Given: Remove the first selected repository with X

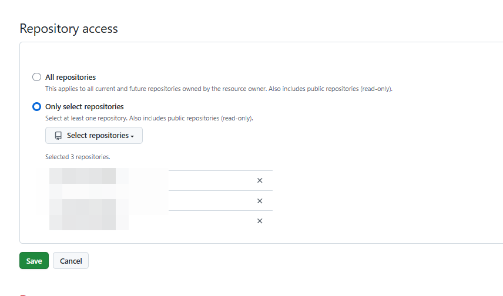Looking at the screenshot, I should click(260, 180).
